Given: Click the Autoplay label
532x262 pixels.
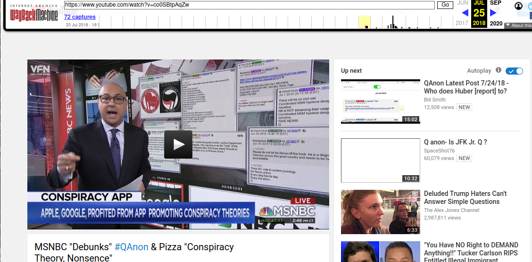Looking at the screenshot, I should coord(479,71).
